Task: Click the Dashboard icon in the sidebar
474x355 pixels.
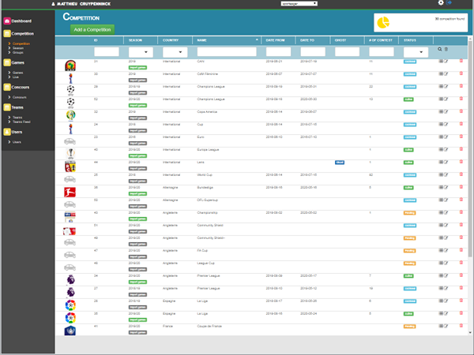Action: [6, 20]
